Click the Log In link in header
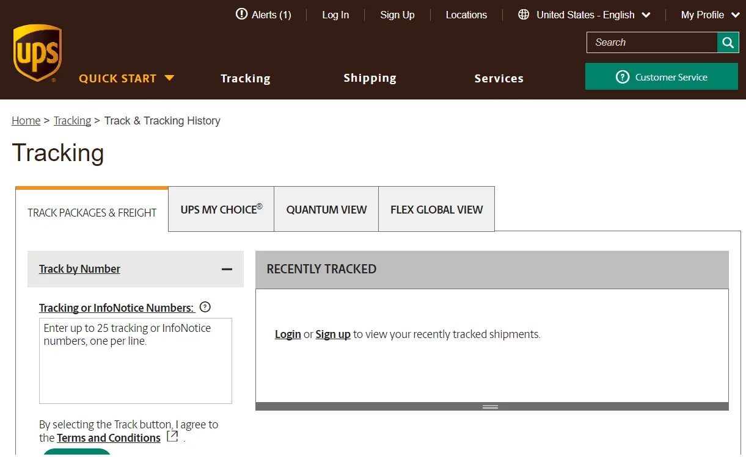746x457 pixels. [x=335, y=15]
